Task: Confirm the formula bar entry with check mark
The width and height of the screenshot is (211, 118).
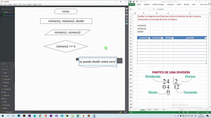Action: (150, 9)
